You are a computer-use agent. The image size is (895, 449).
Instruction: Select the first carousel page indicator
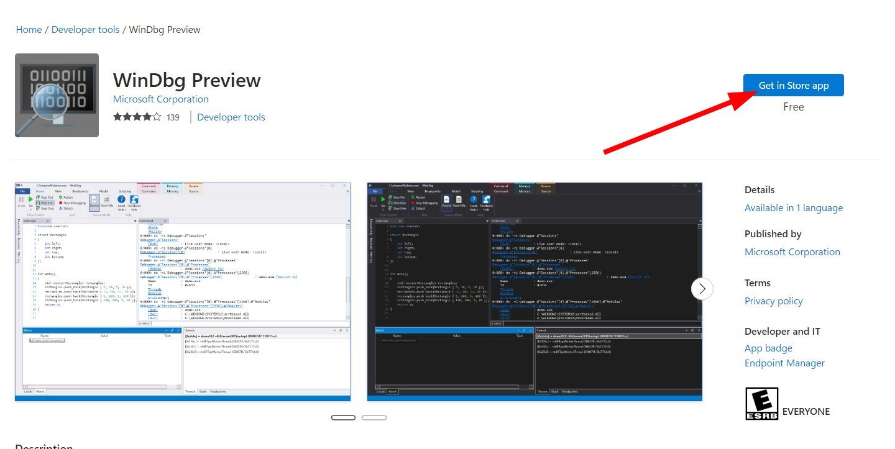(x=344, y=417)
